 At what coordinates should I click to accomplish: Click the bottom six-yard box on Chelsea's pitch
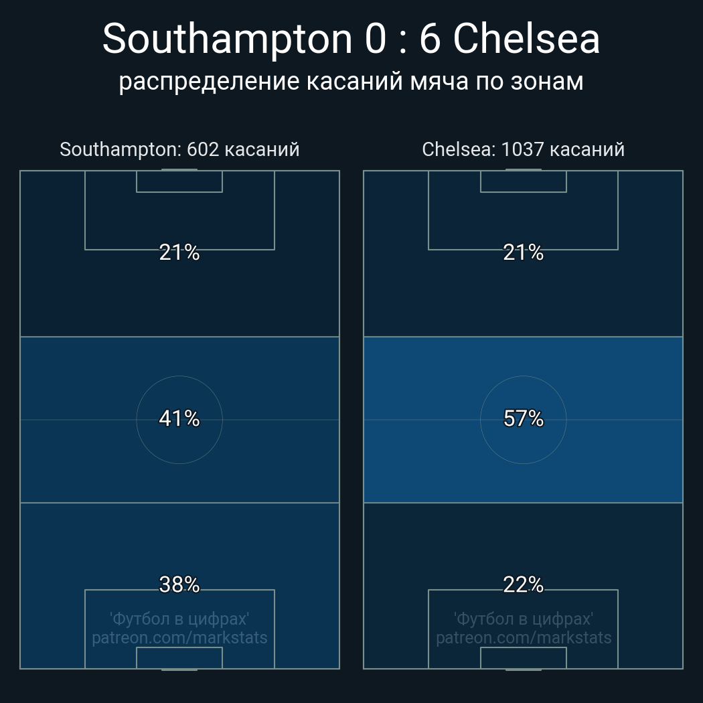(x=523, y=658)
